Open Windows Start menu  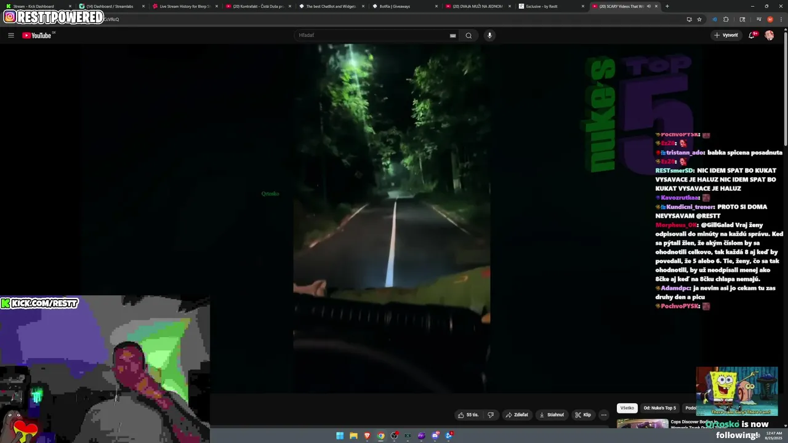[340, 436]
